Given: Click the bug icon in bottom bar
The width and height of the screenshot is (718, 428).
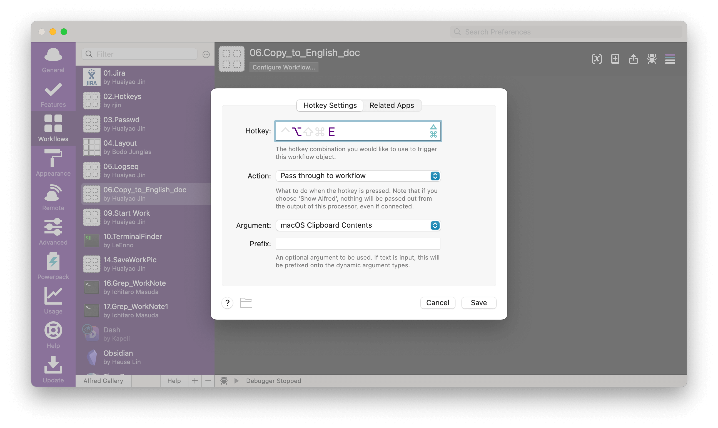Looking at the screenshot, I should (x=224, y=381).
